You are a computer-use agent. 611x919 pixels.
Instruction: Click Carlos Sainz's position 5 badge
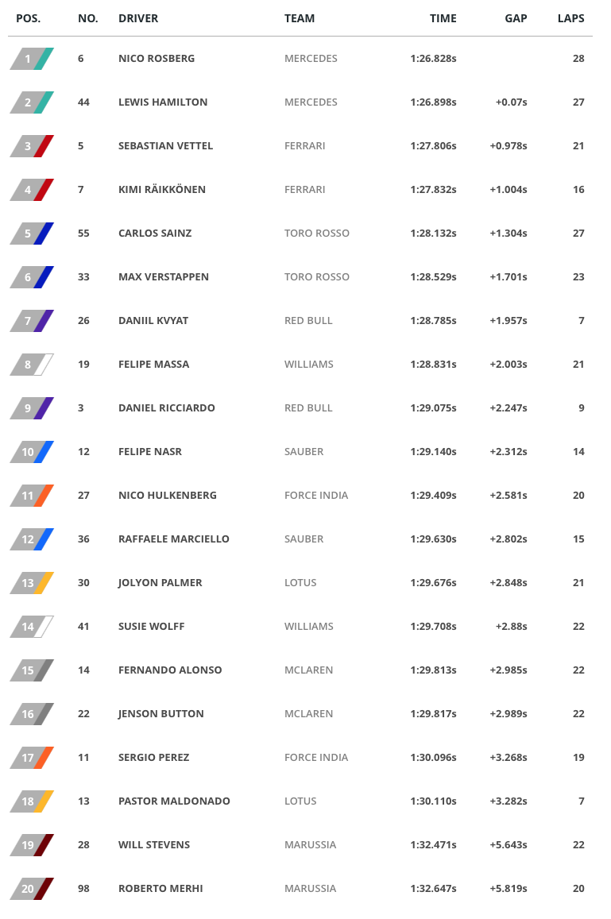(31, 234)
